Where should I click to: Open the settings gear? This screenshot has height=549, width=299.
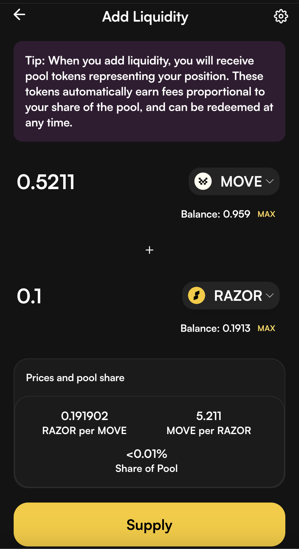281,16
